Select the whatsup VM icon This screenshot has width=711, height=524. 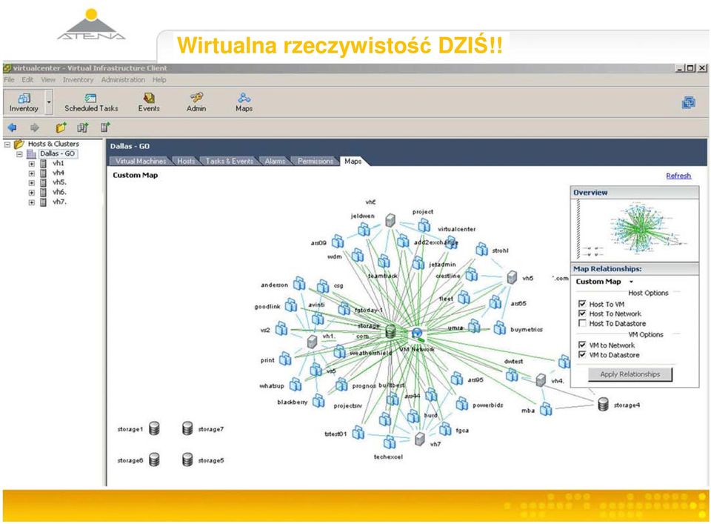pos(296,385)
